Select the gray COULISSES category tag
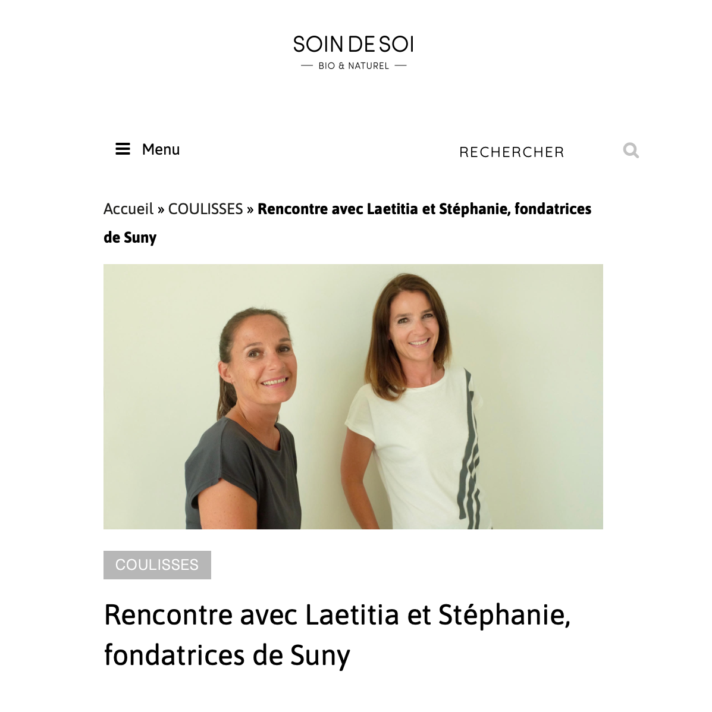Viewport: 712px width, 712px height. coord(157,565)
